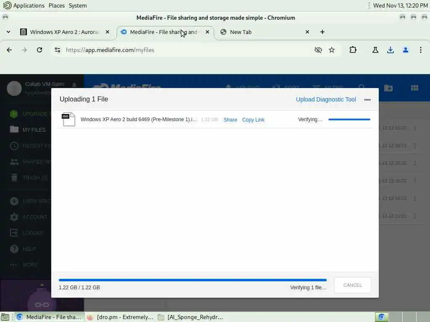The width and height of the screenshot is (430, 322).
Task: Show browser downloads
Action: click(390, 50)
